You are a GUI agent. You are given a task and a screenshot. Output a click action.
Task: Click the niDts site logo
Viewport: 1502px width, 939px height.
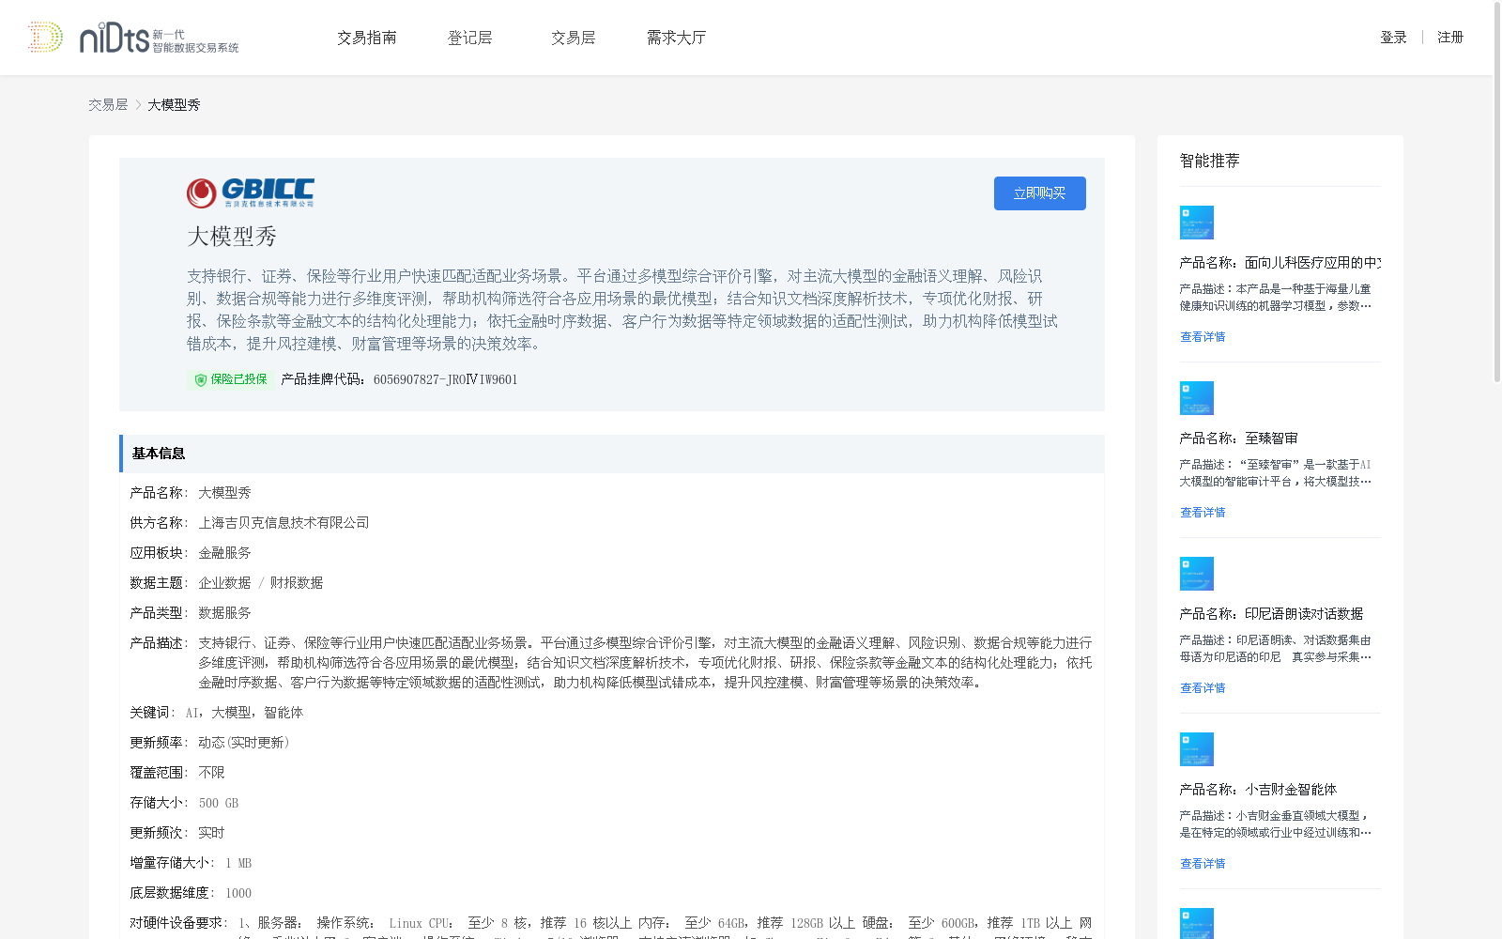[x=133, y=38]
